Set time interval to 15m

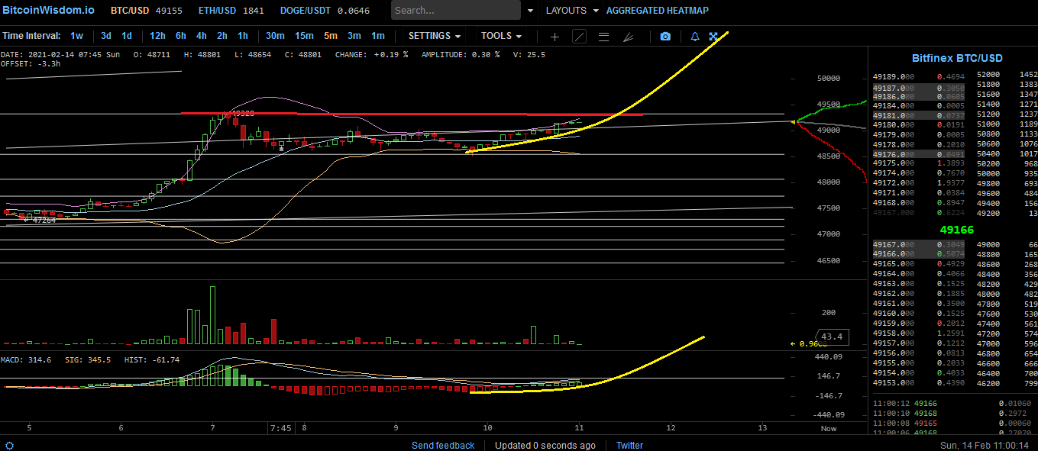[304, 36]
